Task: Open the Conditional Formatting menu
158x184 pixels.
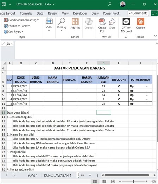Action: (21, 20)
